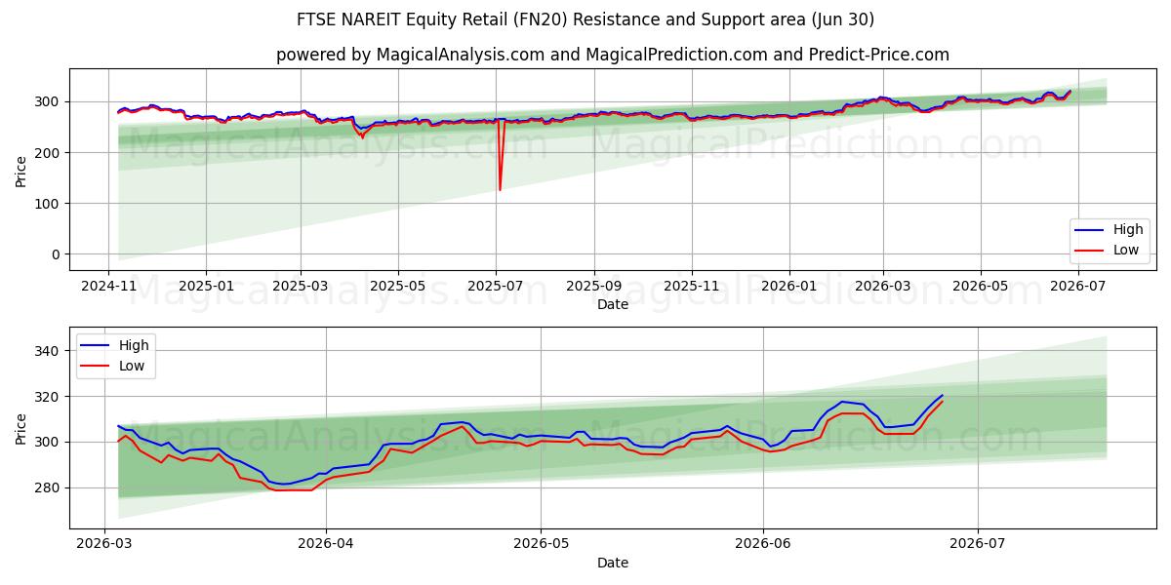Click the 100 price tick on top chart
Viewport: 1171px width, 585px height.
coord(50,204)
